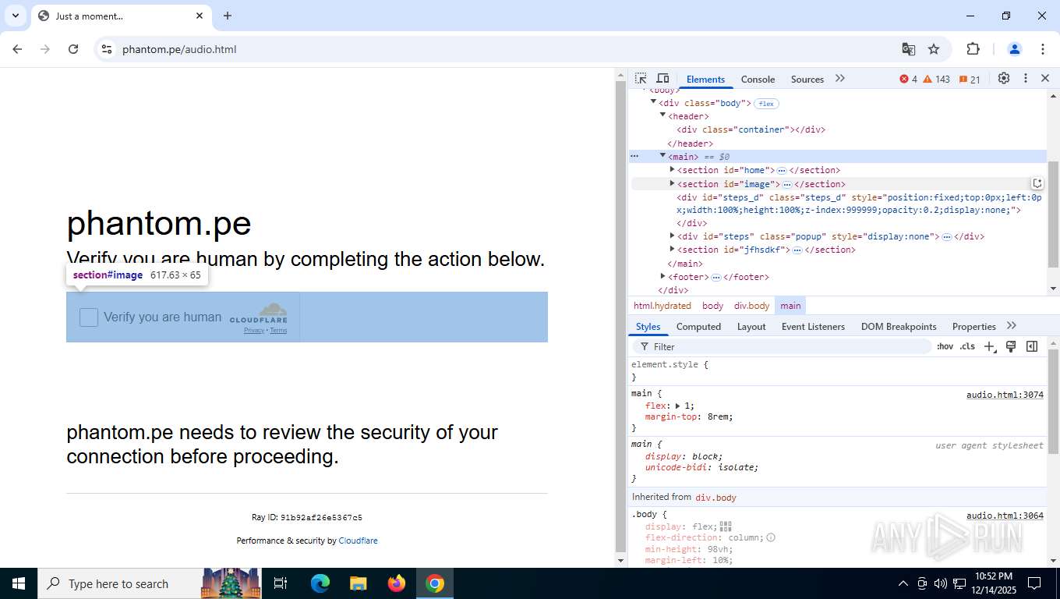Open a new browser tab
Image resolution: width=1060 pixels, height=599 pixels.
click(228, 16)
